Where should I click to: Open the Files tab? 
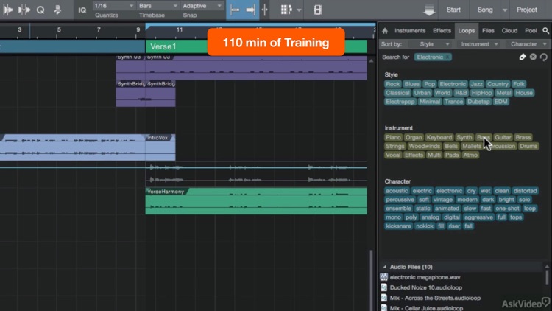488,31
